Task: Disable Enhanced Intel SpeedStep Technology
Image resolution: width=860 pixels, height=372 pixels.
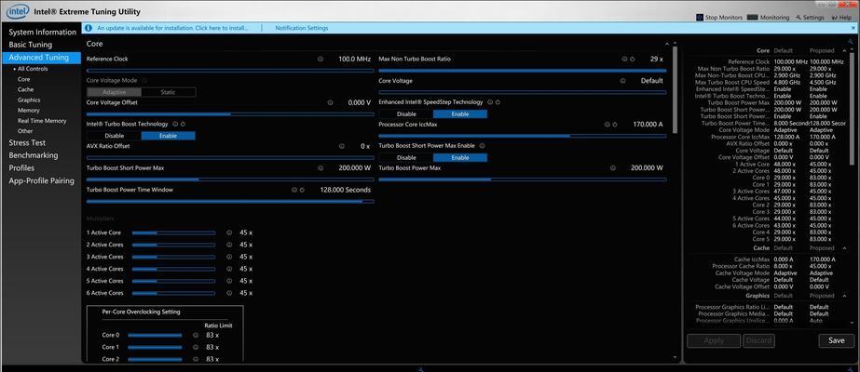Action: (406, 113)
